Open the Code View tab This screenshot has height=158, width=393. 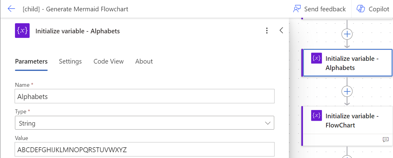pos(108,61)
